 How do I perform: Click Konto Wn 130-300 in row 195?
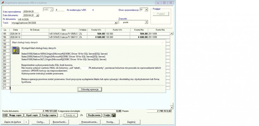click(118, 34)
